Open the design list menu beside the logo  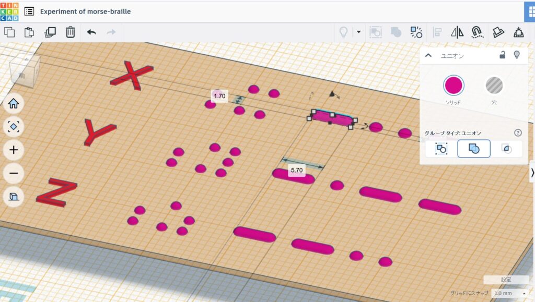pos(29,11)
